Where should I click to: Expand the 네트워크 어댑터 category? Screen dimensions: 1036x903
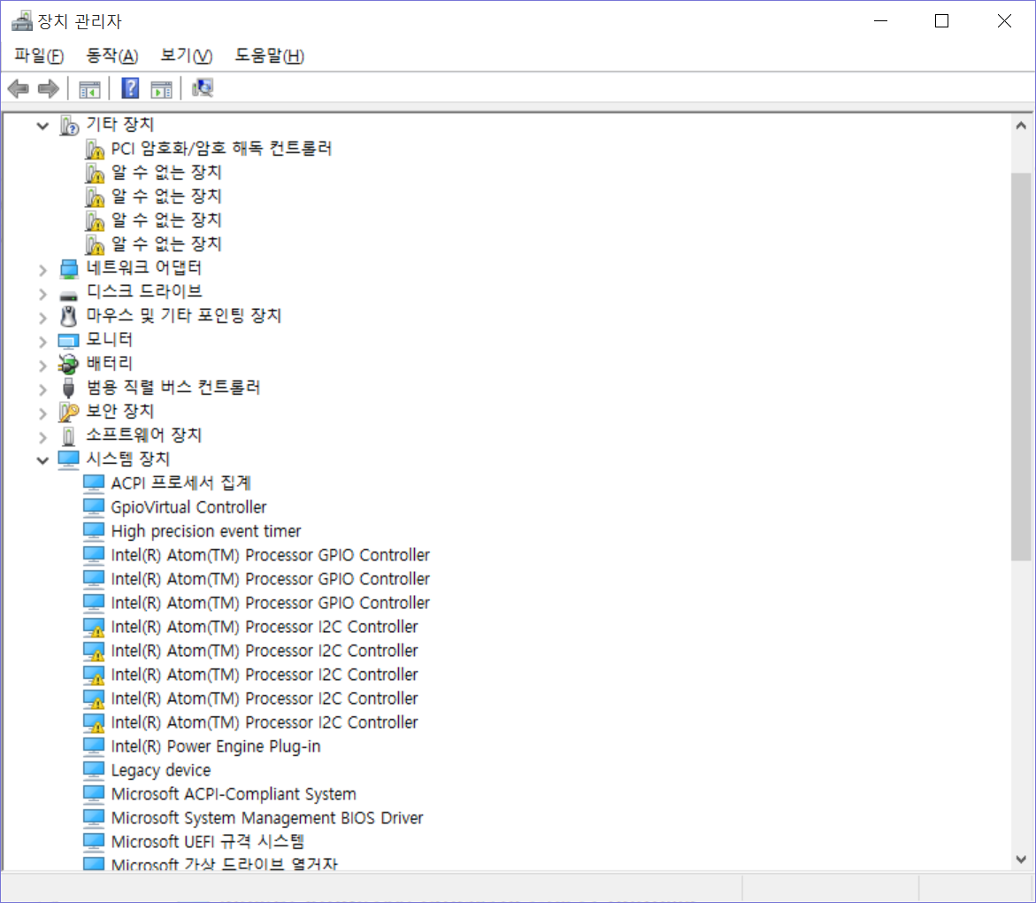43,270
